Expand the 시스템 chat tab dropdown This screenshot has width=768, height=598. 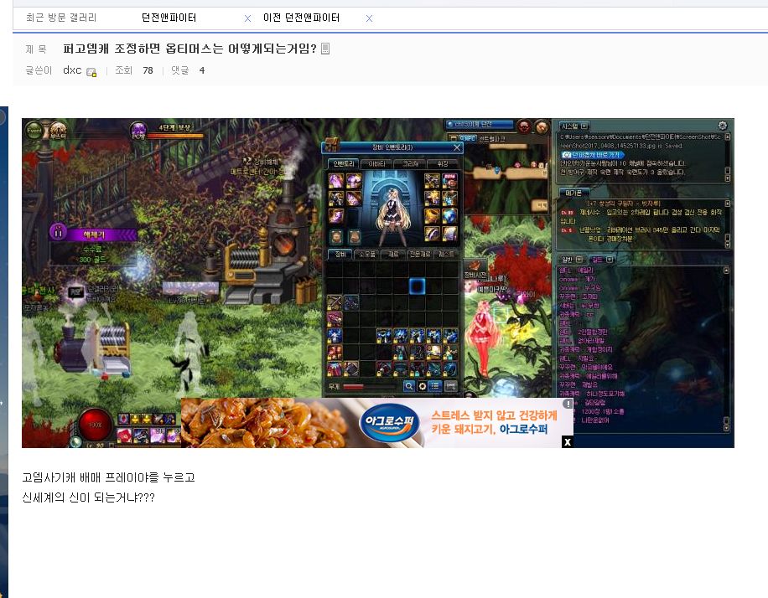(x=585, y=126)
